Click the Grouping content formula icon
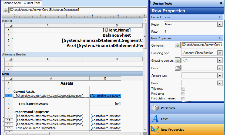225x135 pixels. [178, 60]
